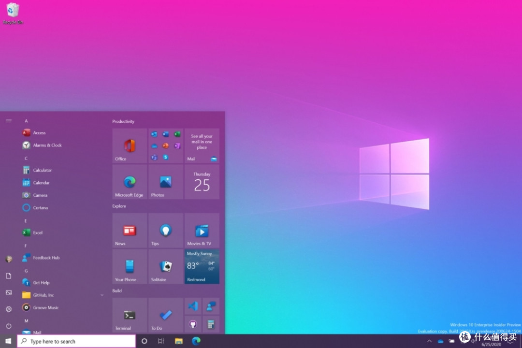522x348 pixels.
Task: Open the Redmond weather tile showing 83°
Action: pos(202,267)
